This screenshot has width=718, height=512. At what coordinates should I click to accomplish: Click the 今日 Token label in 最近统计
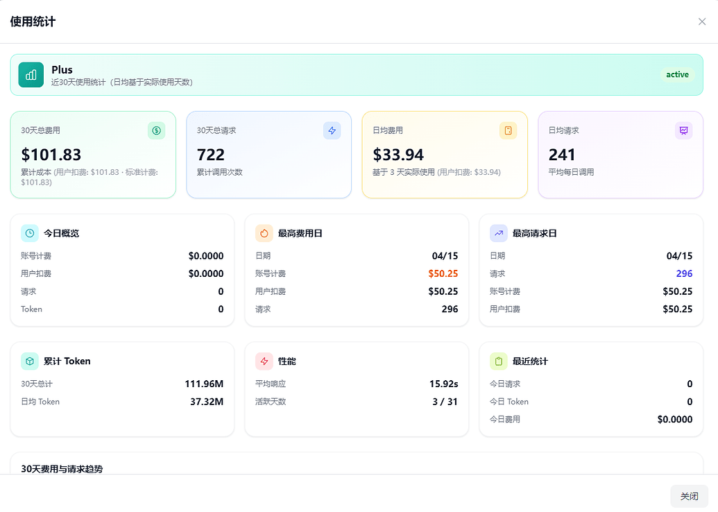tap(509, 402)
